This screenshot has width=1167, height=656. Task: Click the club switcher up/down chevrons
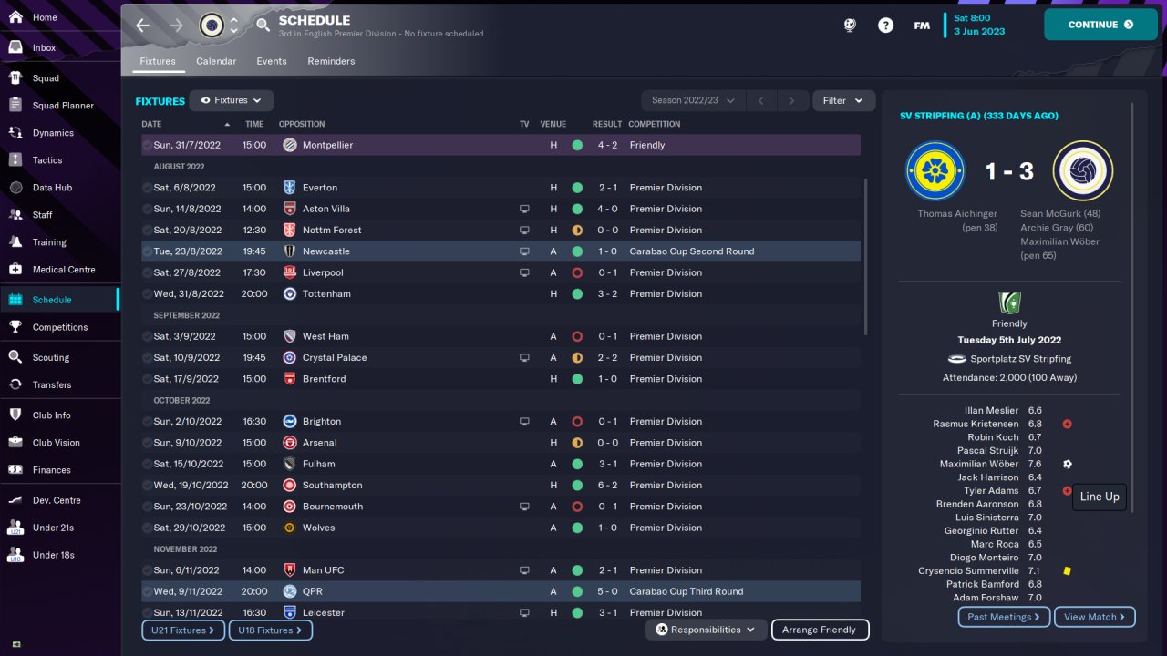(234, 26)
